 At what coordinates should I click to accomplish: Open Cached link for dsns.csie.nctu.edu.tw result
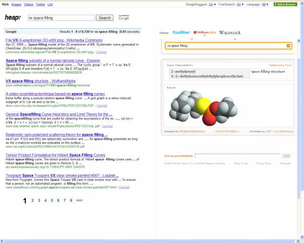[x=102, y=106]
